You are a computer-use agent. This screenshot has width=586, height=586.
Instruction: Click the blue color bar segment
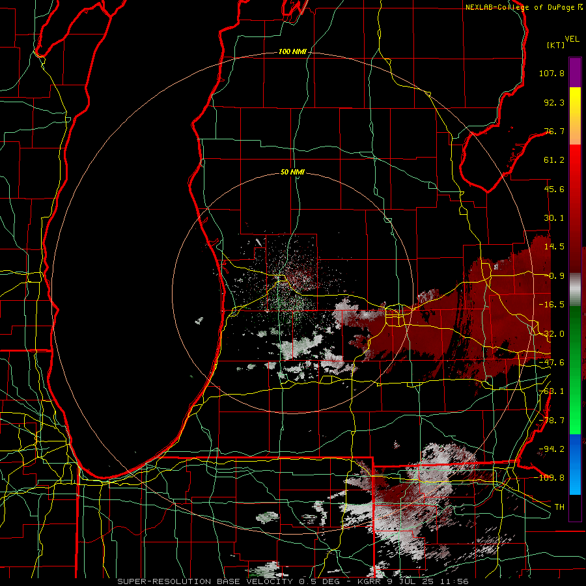pos(575,464)
